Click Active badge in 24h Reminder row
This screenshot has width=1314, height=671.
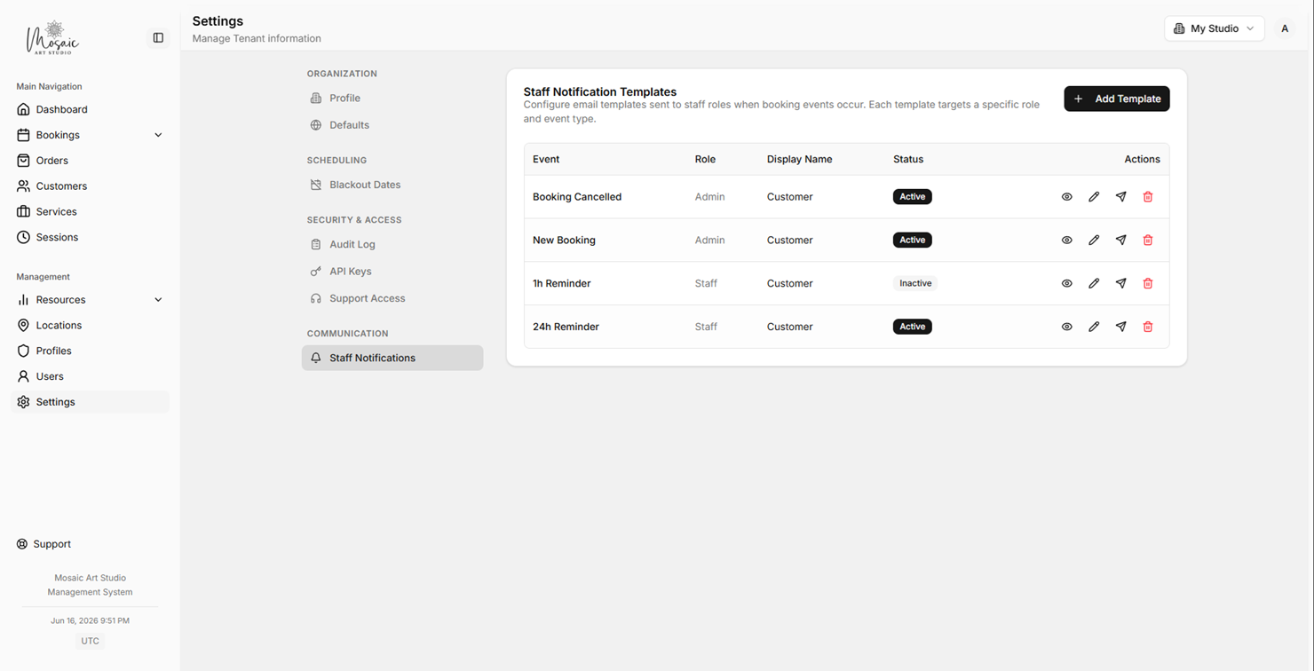[x=913, y=328]
